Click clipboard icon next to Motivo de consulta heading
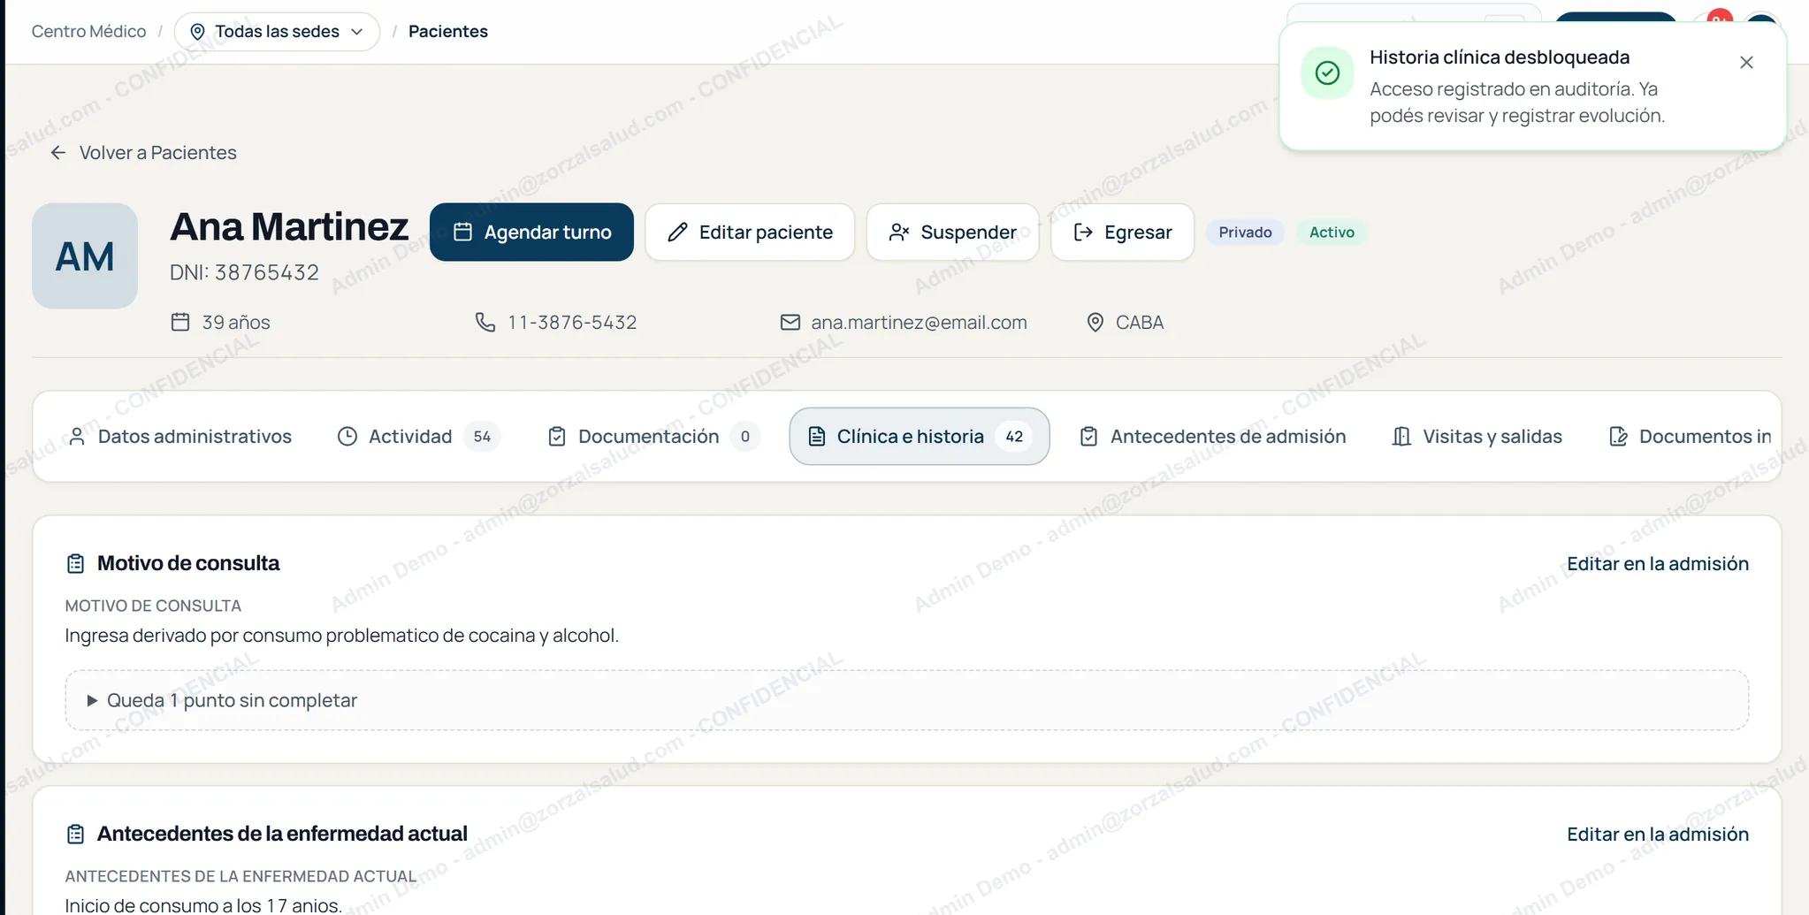 76,564
